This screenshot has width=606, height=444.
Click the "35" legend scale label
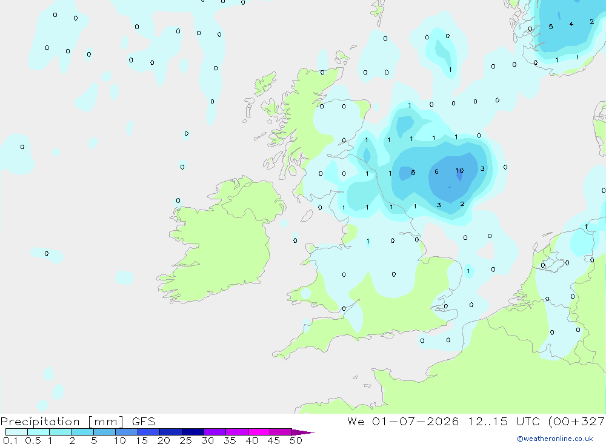(x=230, y=440)
